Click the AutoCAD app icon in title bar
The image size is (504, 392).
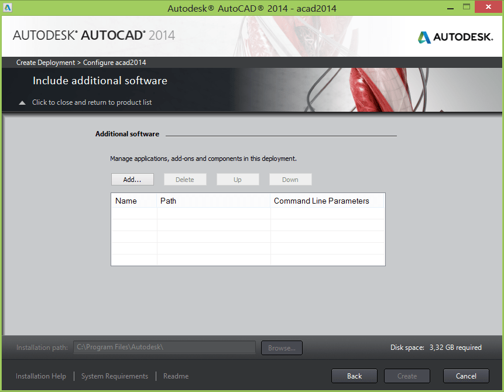(8, 8)
